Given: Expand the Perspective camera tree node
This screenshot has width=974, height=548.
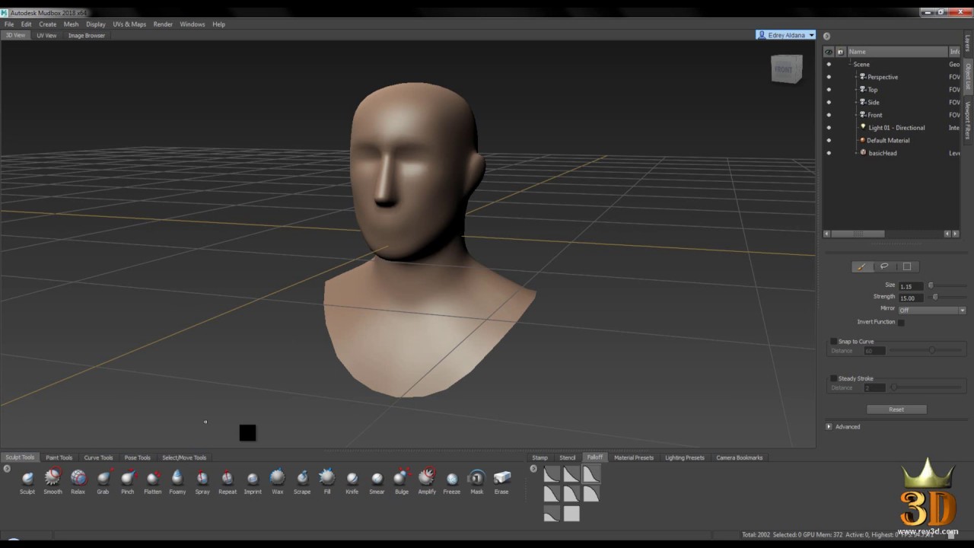Looking at the screenshot, I should 857,77.
